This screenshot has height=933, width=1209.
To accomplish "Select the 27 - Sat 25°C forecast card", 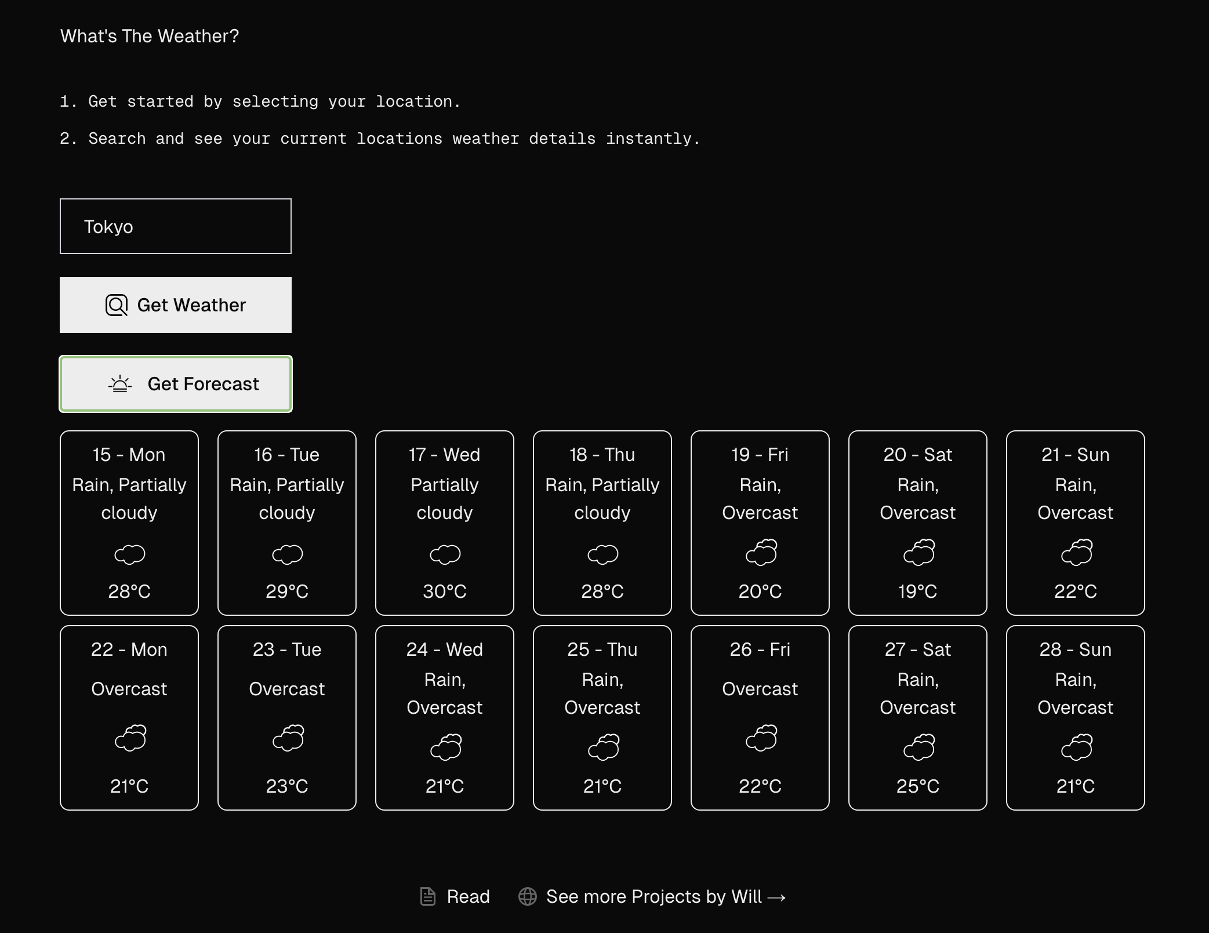I will point(917,717).
